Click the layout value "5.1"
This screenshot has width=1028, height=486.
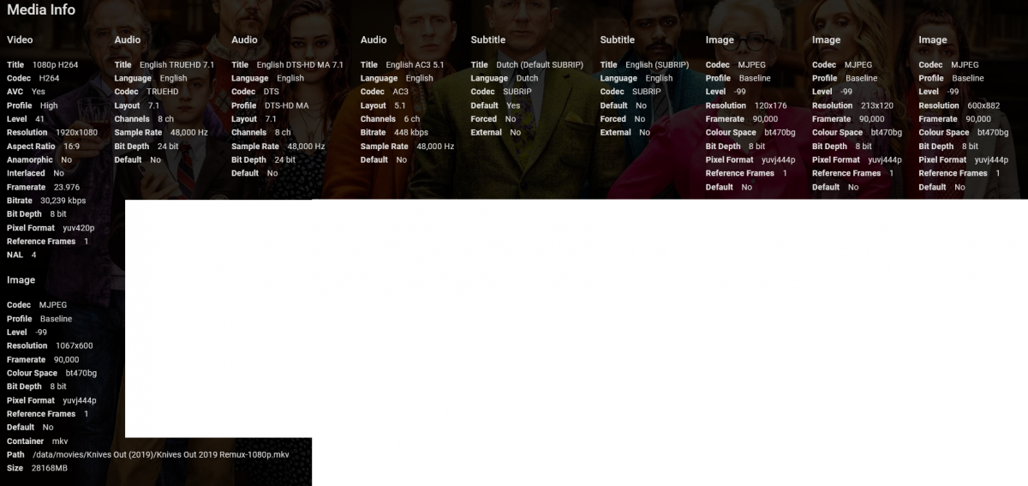pyautogui.click(x=400, y=105)
